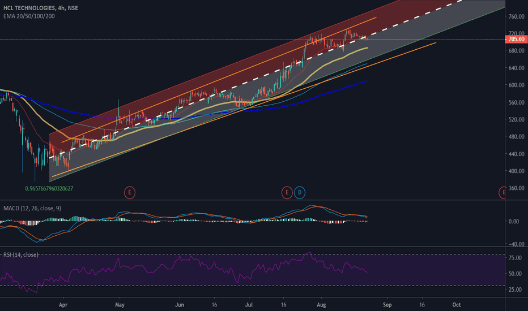
Task: Click the 400.00 price axis label
Action: coord(517,171)
